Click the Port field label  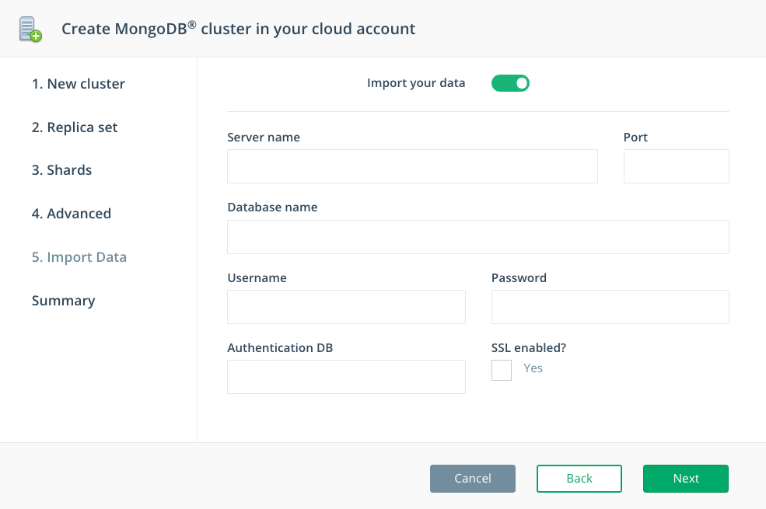pyautogui.click(x=635, y=138)
